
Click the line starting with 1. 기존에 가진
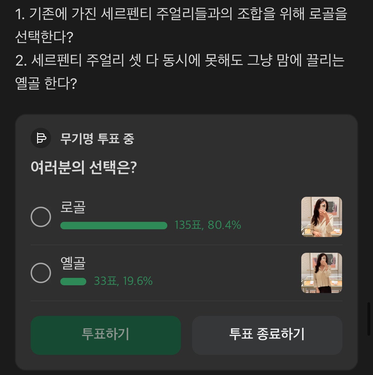tap(181, 14)
